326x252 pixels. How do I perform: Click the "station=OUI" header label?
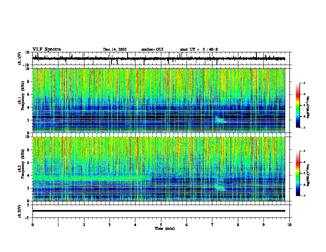click(x=152, y=49)
